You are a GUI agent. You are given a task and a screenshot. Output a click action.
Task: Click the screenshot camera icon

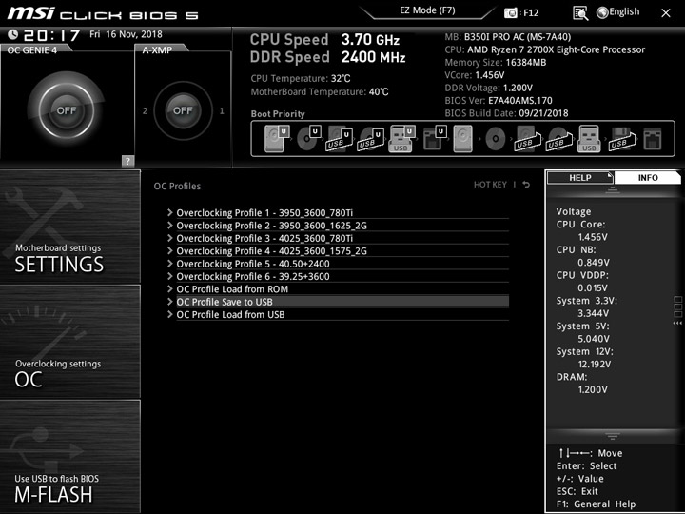click(x=510, y=13)
